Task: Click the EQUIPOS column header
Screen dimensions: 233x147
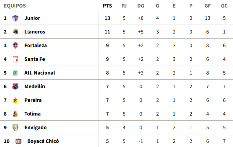Action: pos(15,6)
